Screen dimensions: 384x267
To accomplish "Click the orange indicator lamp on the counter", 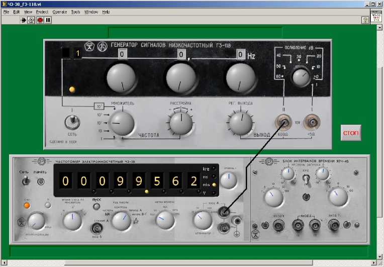I will point(27,205).
